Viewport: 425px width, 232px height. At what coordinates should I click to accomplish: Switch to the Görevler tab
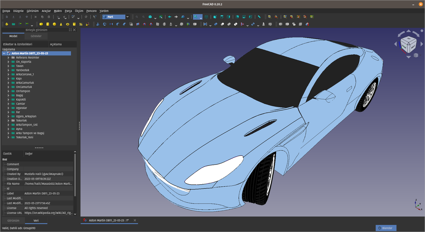click(36, 36)
